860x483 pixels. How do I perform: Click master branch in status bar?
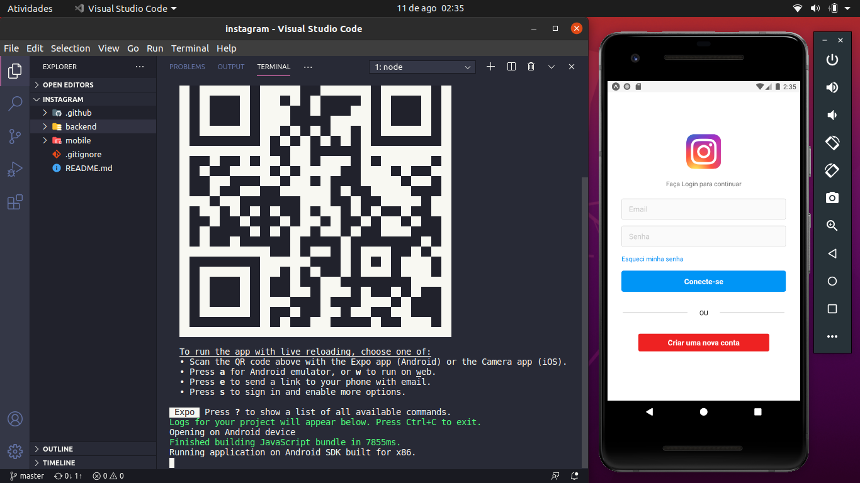point(27,476)
